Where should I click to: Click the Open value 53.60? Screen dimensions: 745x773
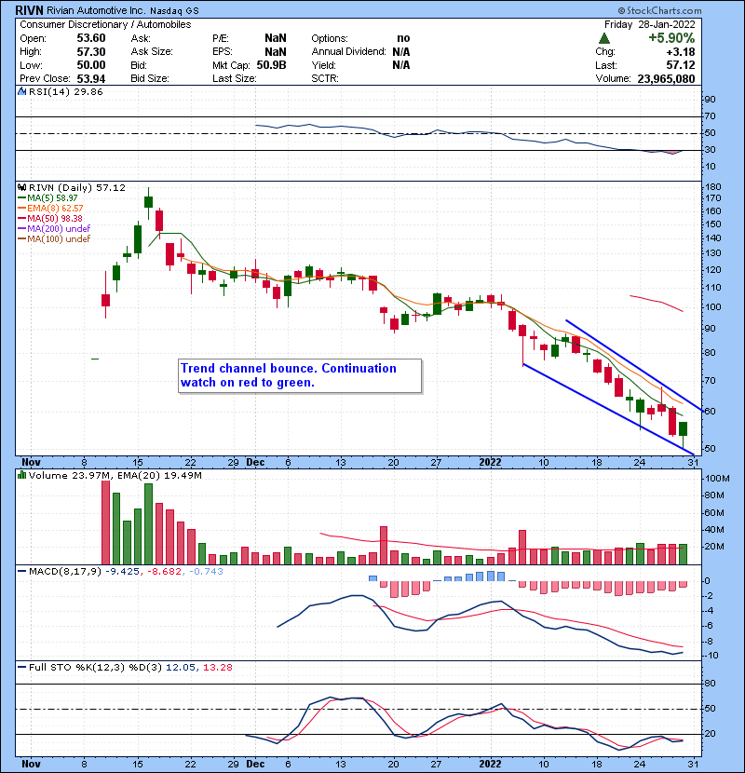[91, 38]
